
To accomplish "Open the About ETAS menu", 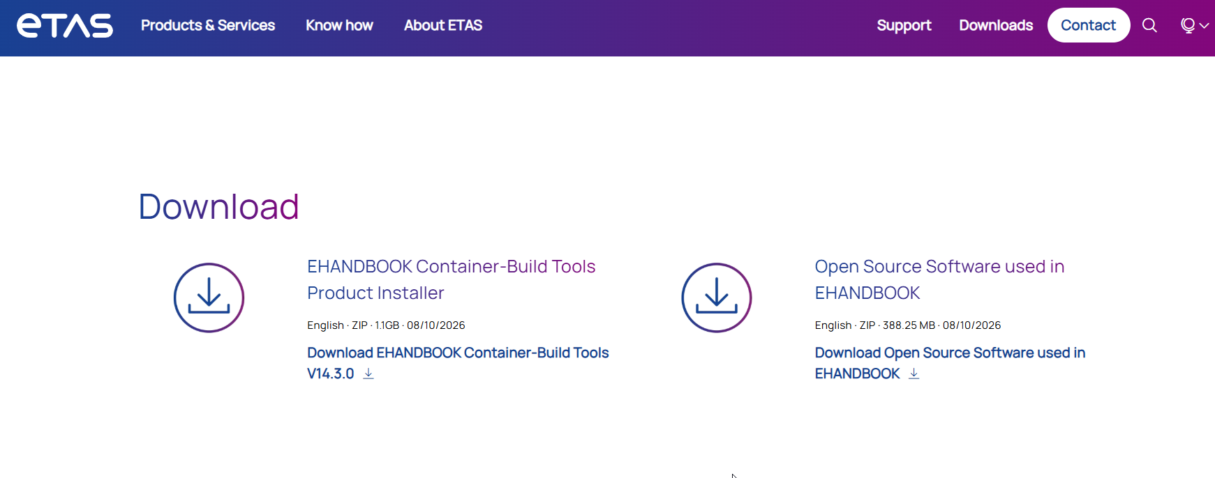I will (x=443, y=26).
